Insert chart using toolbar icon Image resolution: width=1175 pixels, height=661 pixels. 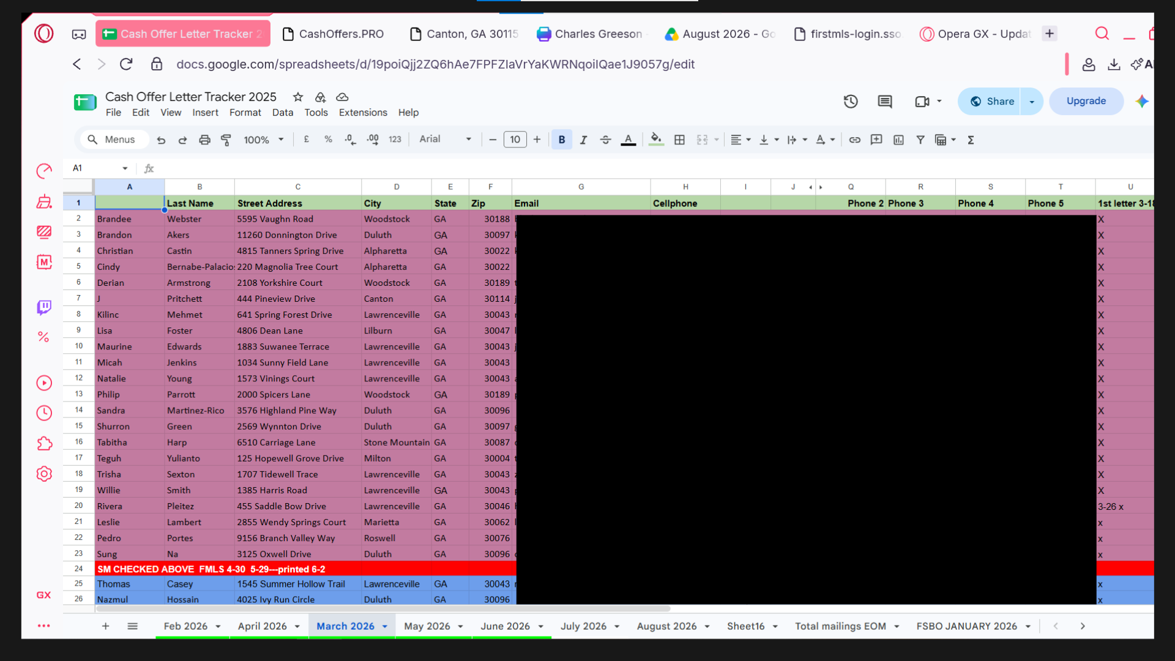point(898,140)
